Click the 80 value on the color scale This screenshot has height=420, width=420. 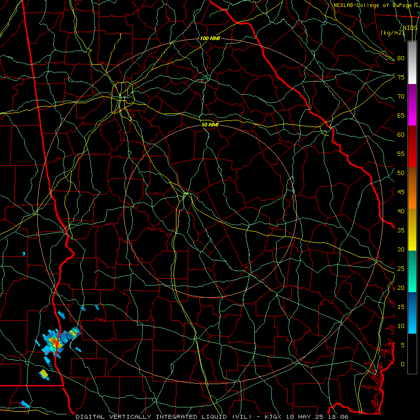401,58
